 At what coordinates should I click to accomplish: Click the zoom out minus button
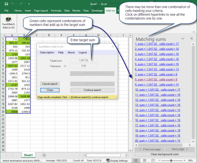click(159, 161)
